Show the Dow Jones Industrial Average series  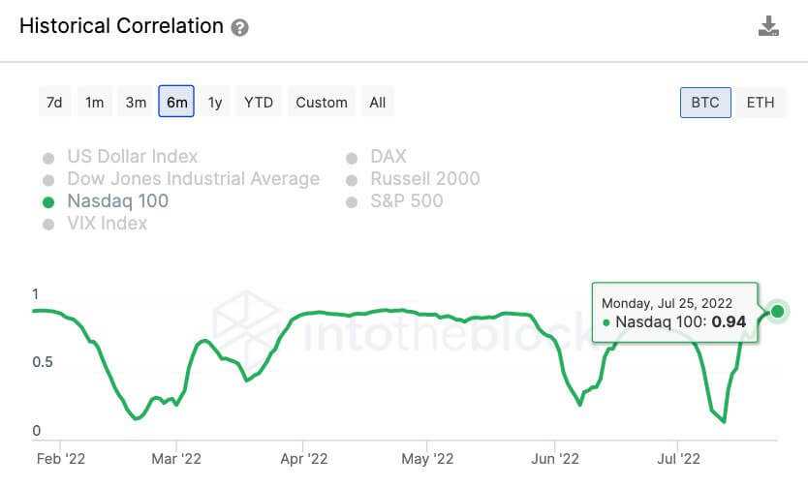[193, 178]
